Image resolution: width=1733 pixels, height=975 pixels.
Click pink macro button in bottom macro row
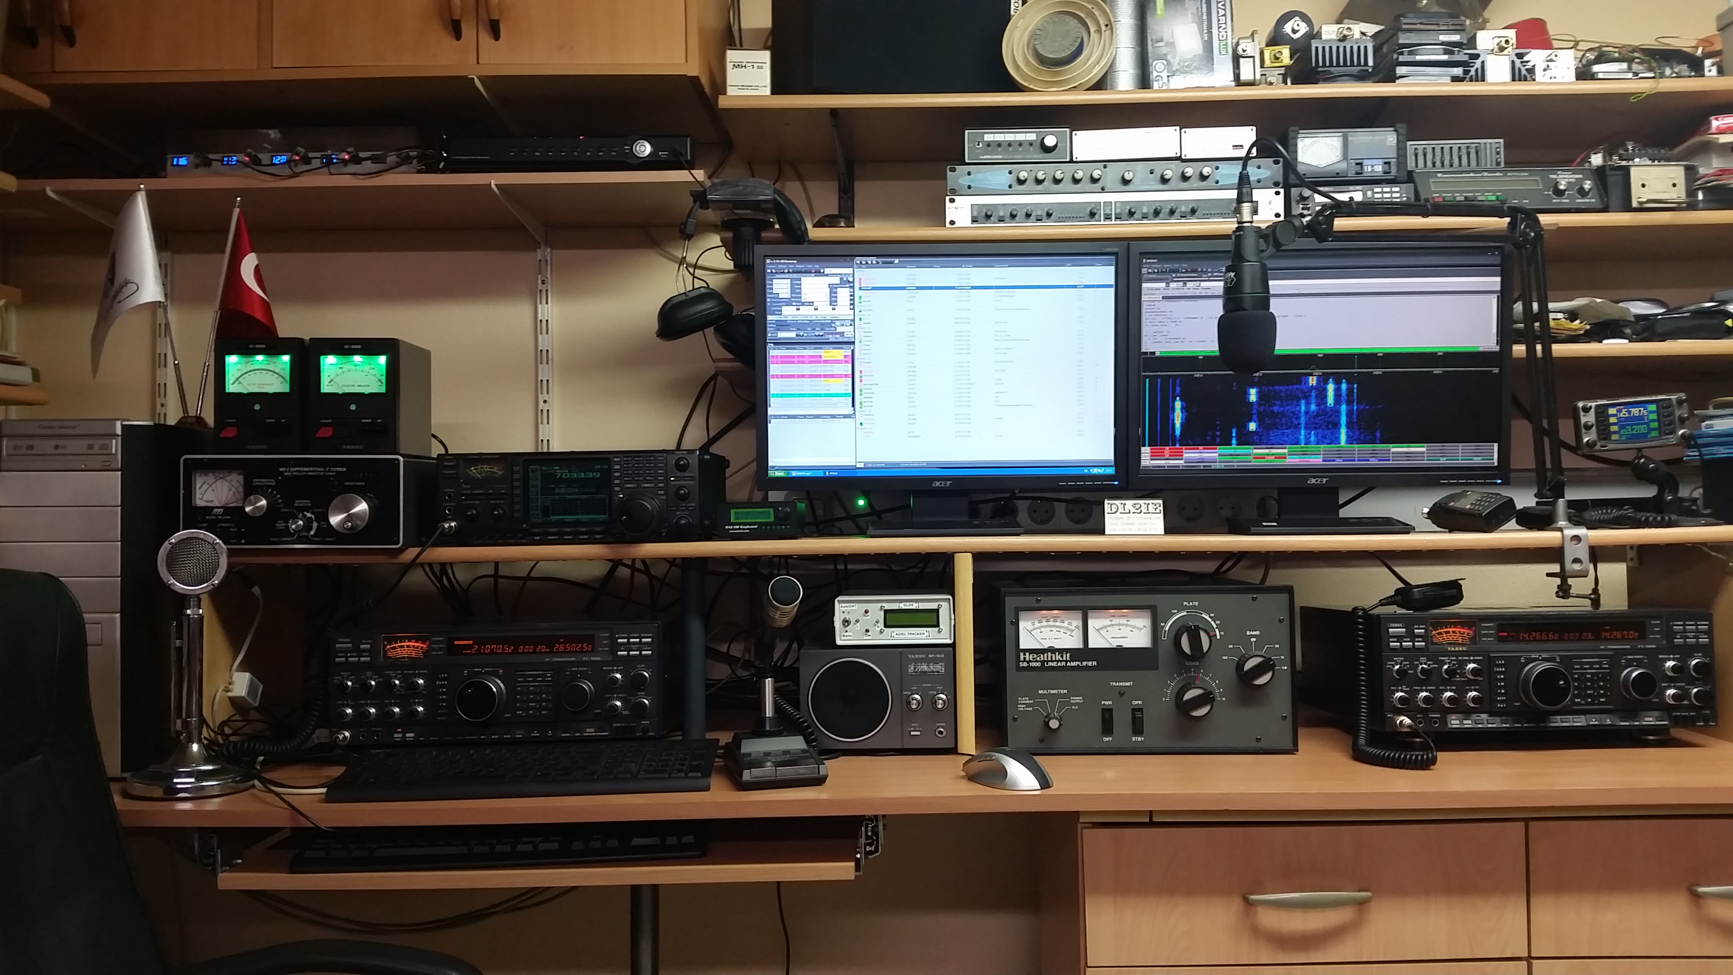[x=1305, y=460]
